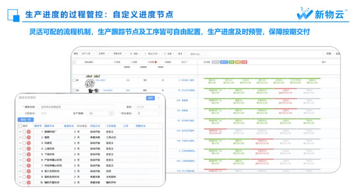Filter by red 延期 status tag
Image resolution: width=356 pixels, height=193 pixels.
point(244,62)
